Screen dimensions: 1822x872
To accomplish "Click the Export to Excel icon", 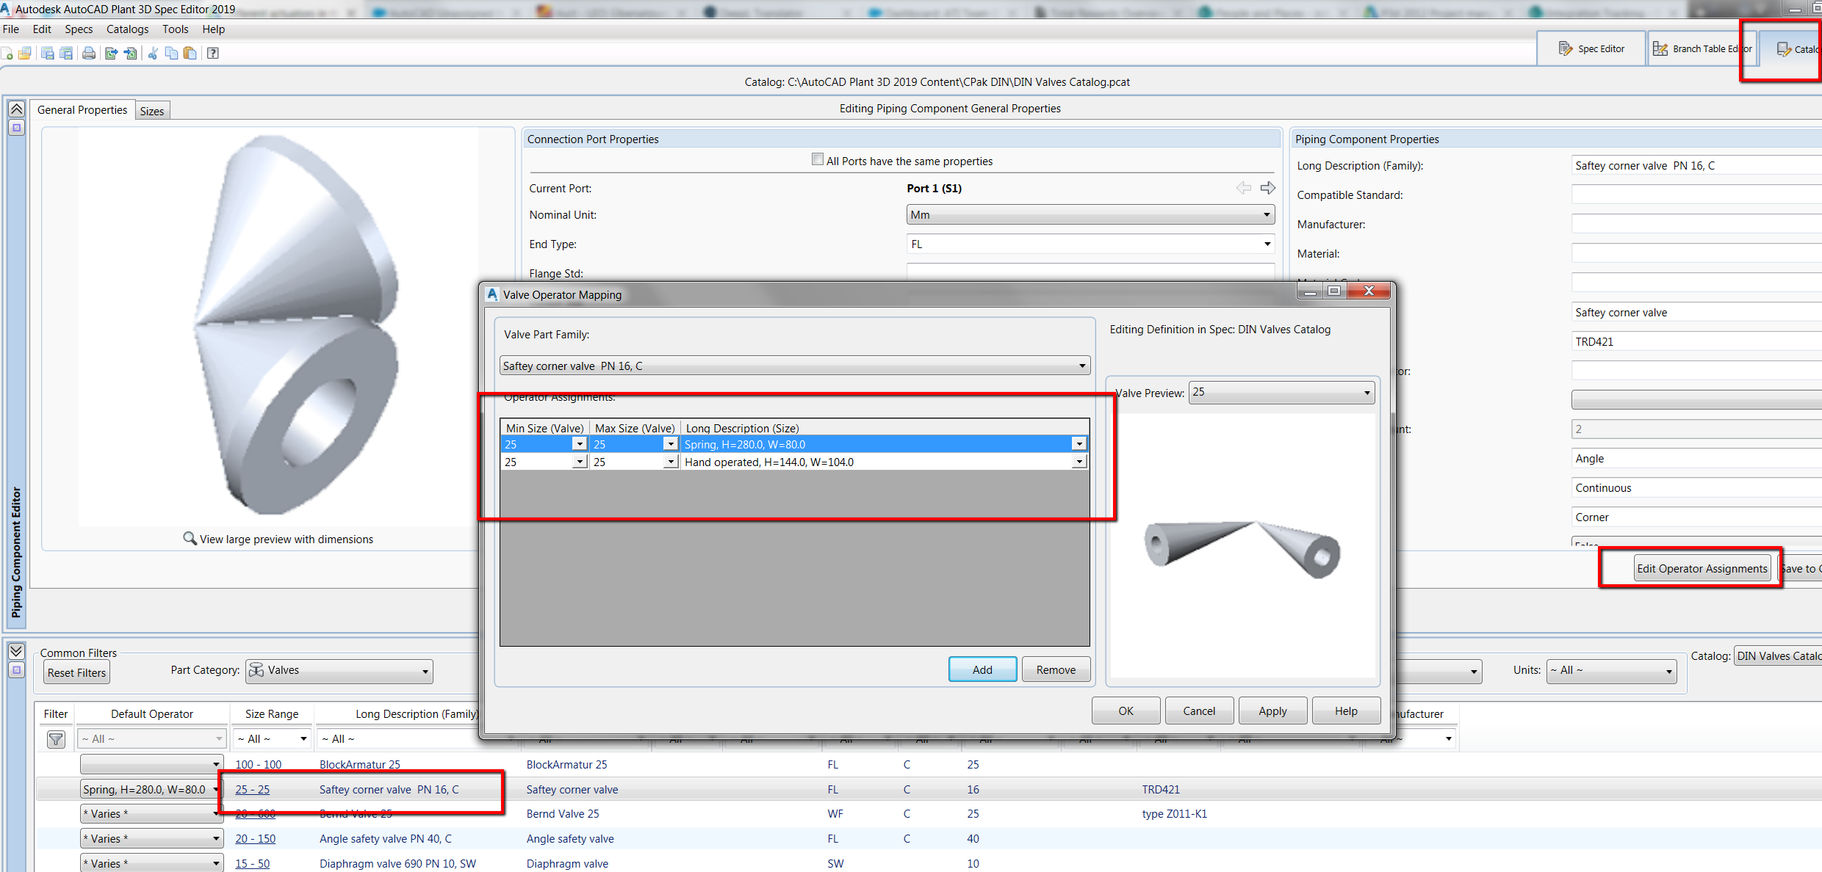I will pos(112,53).
